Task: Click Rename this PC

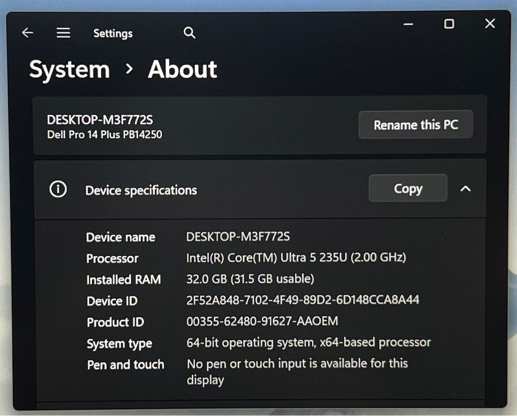Action: point(416,124)
